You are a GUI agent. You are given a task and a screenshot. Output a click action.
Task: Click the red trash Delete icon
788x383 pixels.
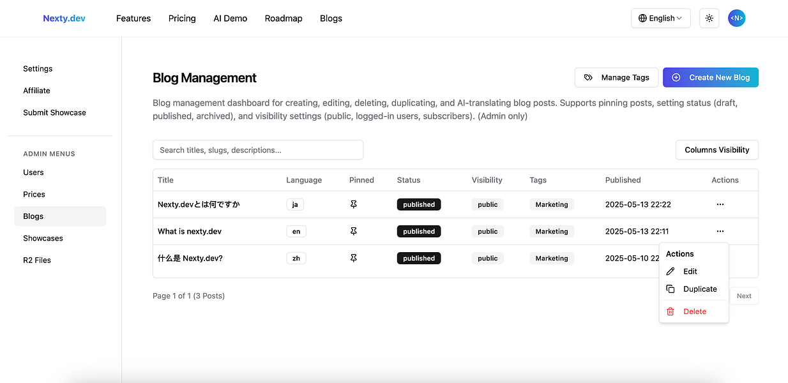(671, 311)
